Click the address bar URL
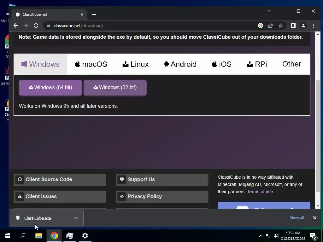This screenshot has width=323, height=242. click(78, 26)
